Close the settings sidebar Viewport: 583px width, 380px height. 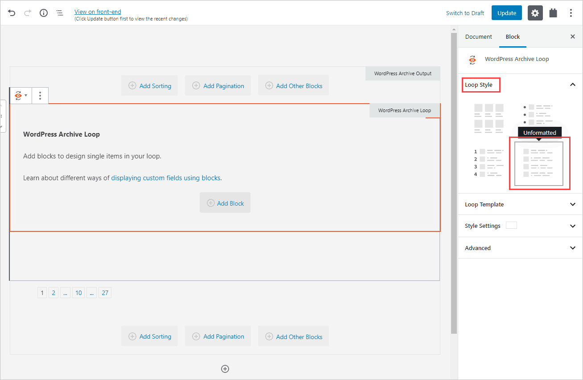point(573,37)
